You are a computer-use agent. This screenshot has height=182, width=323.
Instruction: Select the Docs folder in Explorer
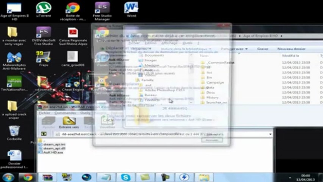point(208,92)
